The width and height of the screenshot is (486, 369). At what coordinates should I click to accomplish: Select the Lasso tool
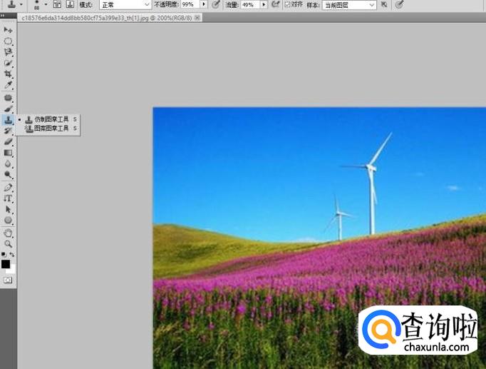pos(8,52)
